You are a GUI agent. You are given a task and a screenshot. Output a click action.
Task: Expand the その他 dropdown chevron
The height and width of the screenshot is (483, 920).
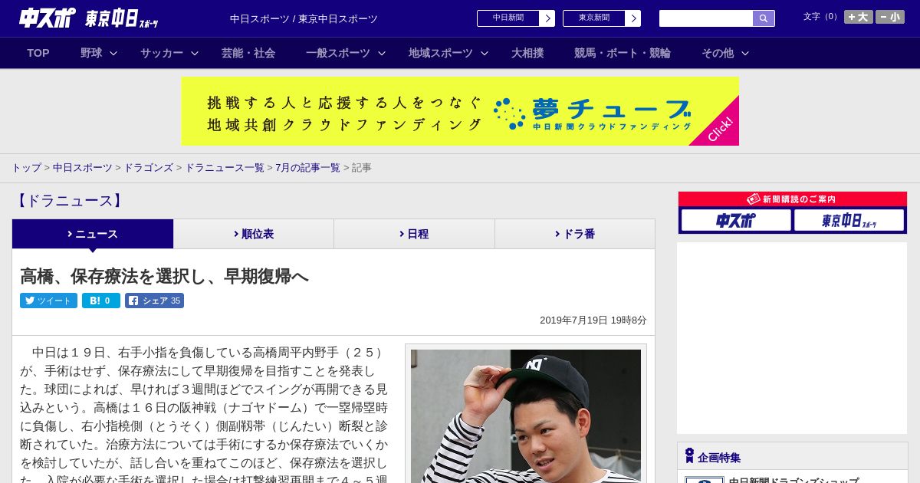pos(745,53)
